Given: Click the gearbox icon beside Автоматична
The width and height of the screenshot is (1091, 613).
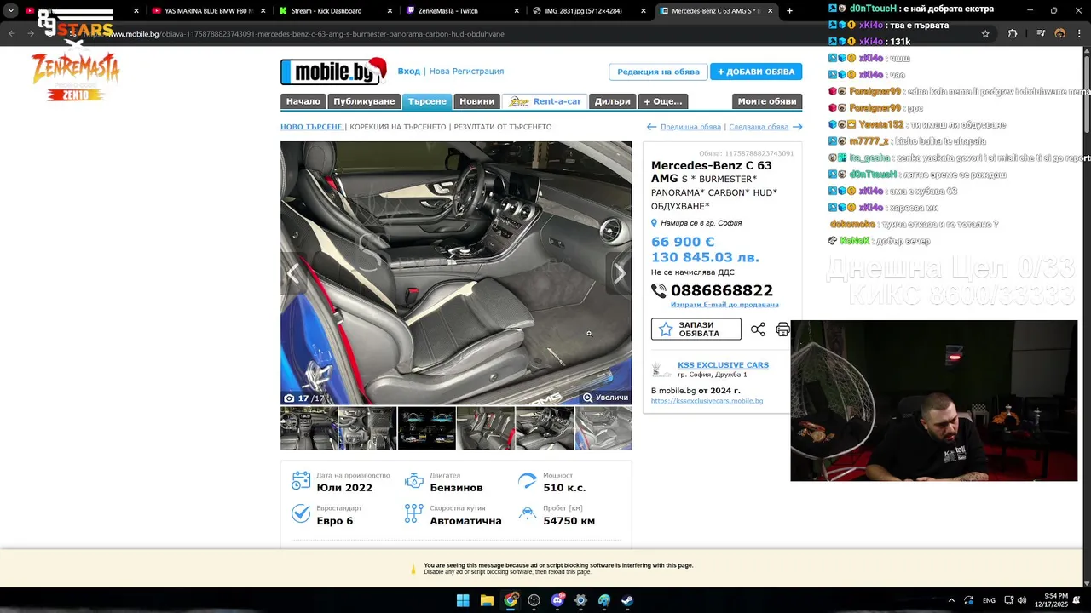Looking at the screenshot, I should [x=414, y=513].
